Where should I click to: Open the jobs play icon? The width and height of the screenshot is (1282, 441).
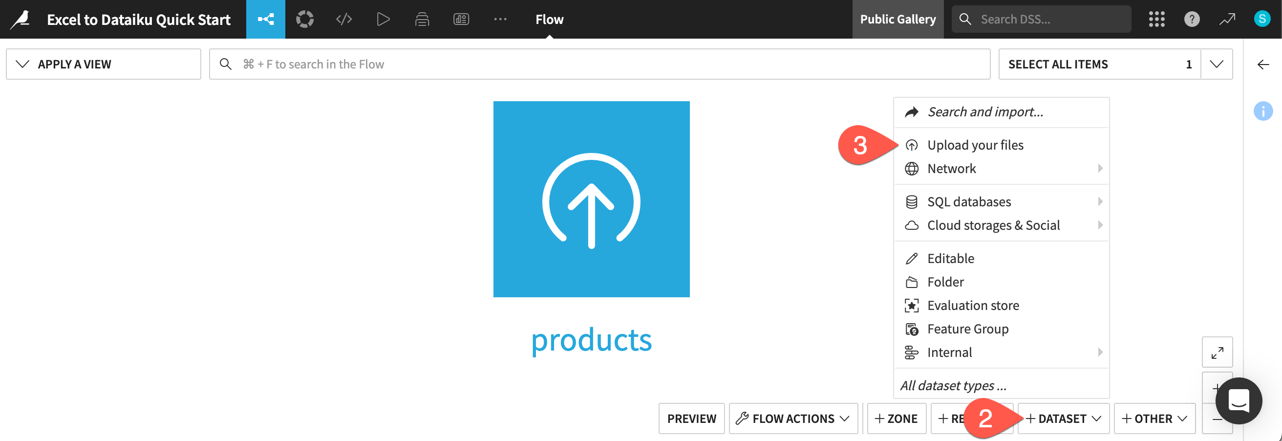(383, 20)
